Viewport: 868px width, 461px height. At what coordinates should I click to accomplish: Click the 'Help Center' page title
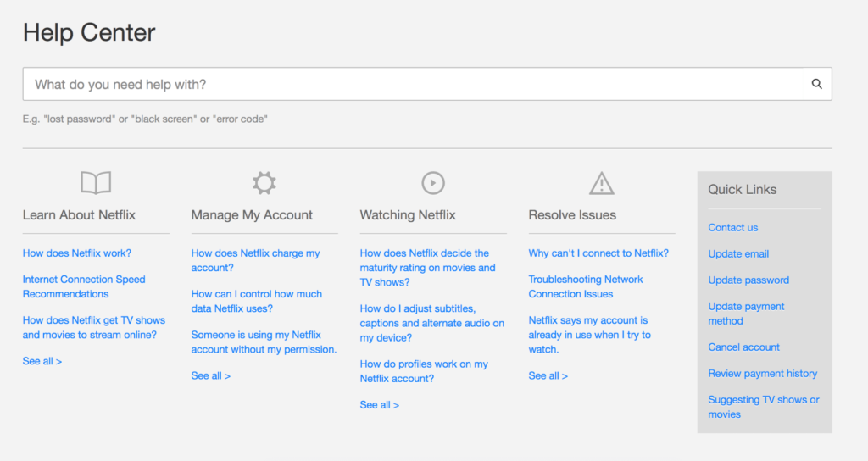89,32
